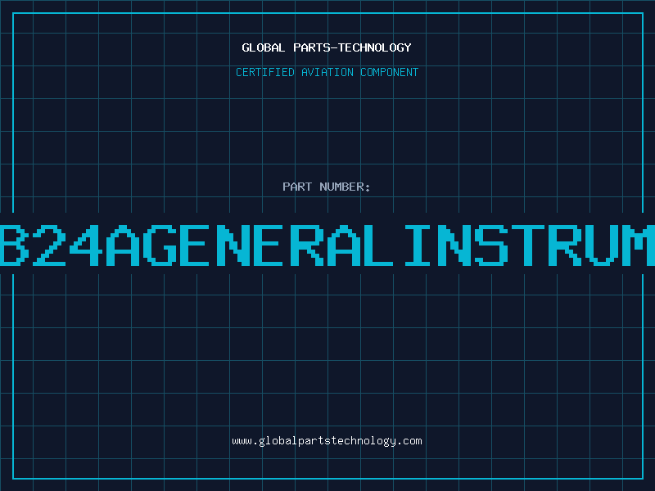Click the large digit 4 in the part number
This screenshot has height=491, width=655.
pyautogui.click(x=85, y=245)
